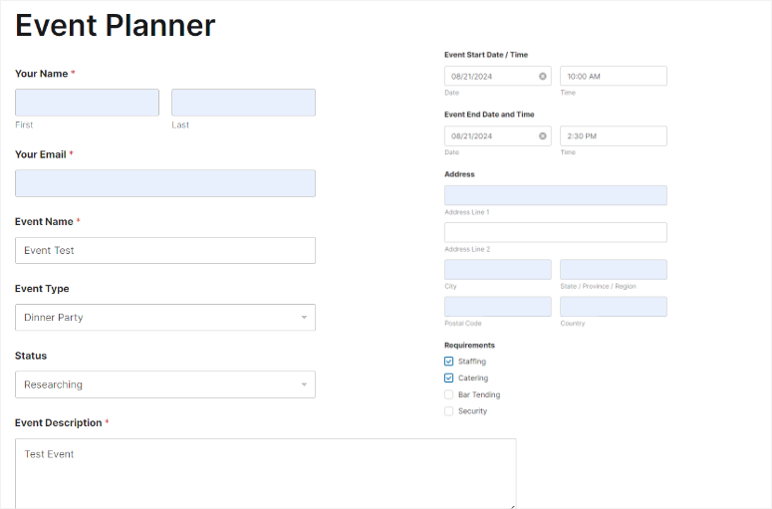Image resolution: width=772 pixels, height=509 pixels.
Task: Click the Event Type label
Action: point(42,289)
